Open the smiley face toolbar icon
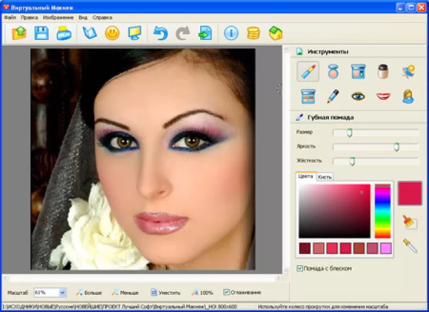Image resolution: width=429 pixels, height=312 pixels. [x=112, y=33]
